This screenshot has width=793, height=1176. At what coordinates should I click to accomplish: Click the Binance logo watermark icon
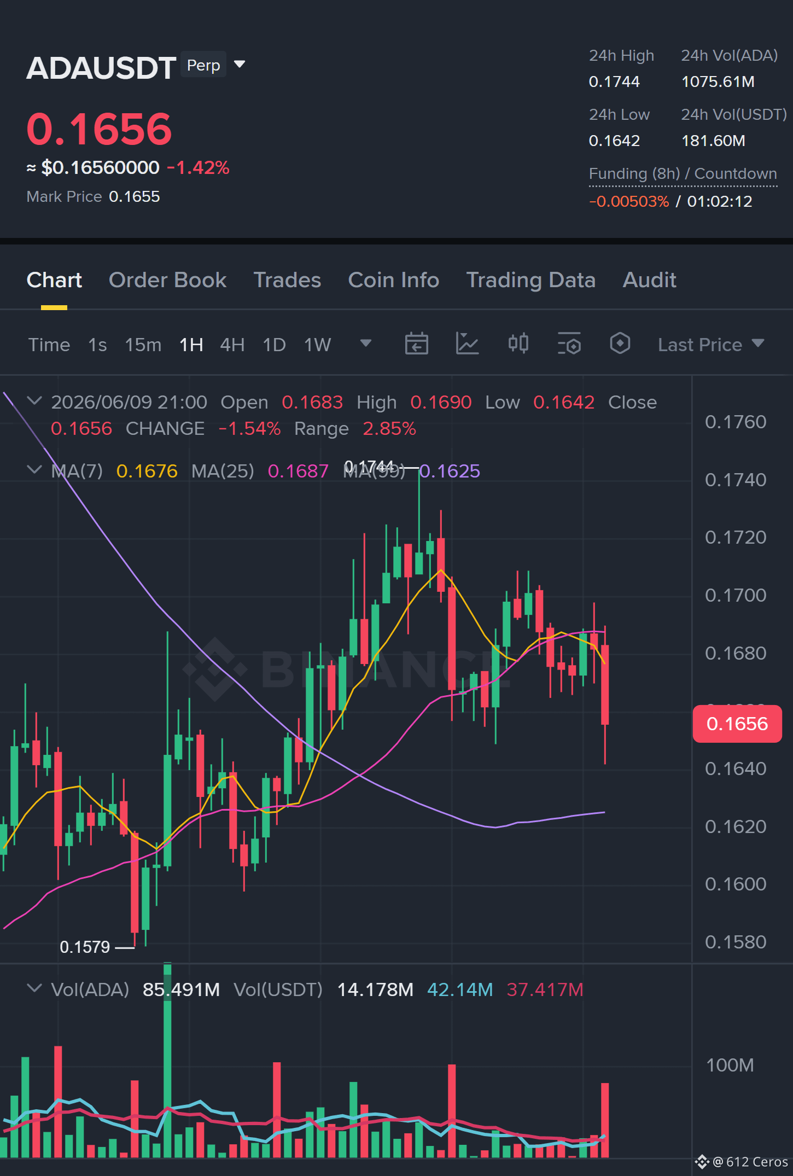pyautogui.click(x=215, y=669)
